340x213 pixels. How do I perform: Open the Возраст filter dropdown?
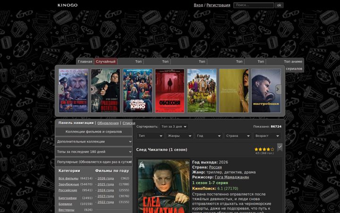coord(267,136)
